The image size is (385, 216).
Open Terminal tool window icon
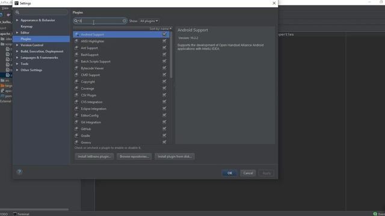coord(14,214)
